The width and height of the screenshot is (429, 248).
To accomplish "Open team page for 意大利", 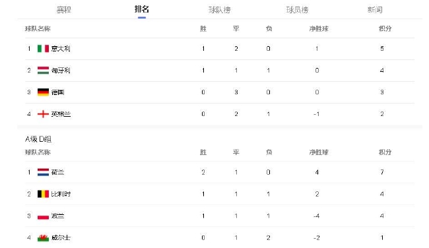I will pos(61,49).
